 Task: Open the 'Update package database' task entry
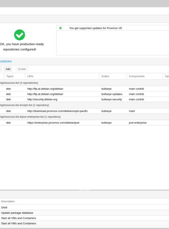coord(84,213)
